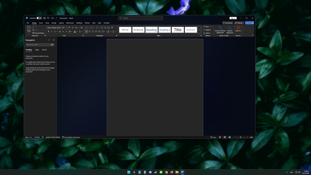Click the zoom slider in the status bar
Screen dimensions: 311x175
pos(240,137)
